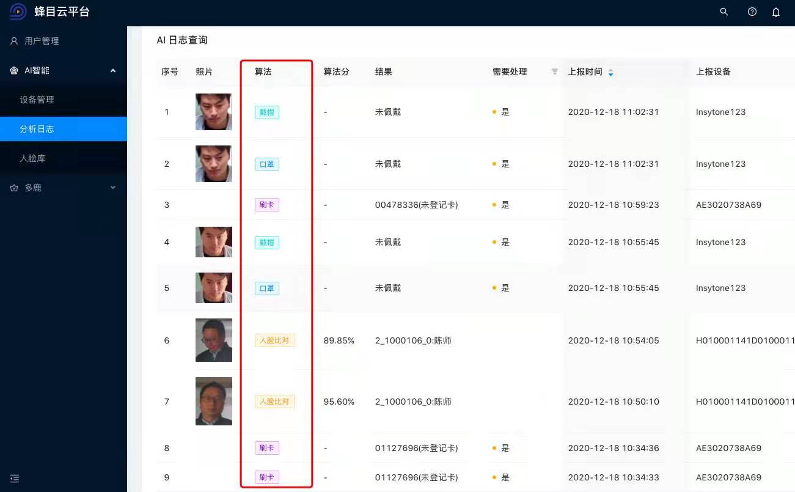Click the yellow 是 status dot in row 1

coord(494,112)
